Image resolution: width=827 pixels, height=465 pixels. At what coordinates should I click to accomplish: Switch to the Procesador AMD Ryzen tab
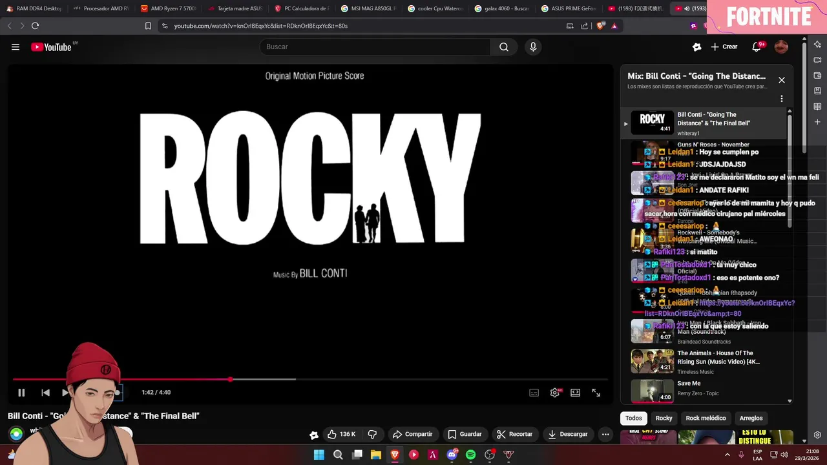point(101,8)
